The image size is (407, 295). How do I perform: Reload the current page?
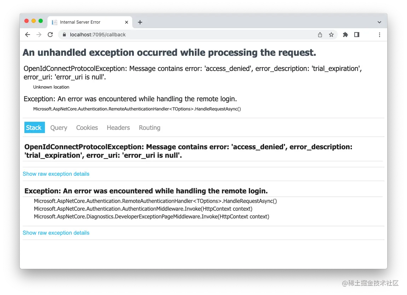tap(50, 35)
